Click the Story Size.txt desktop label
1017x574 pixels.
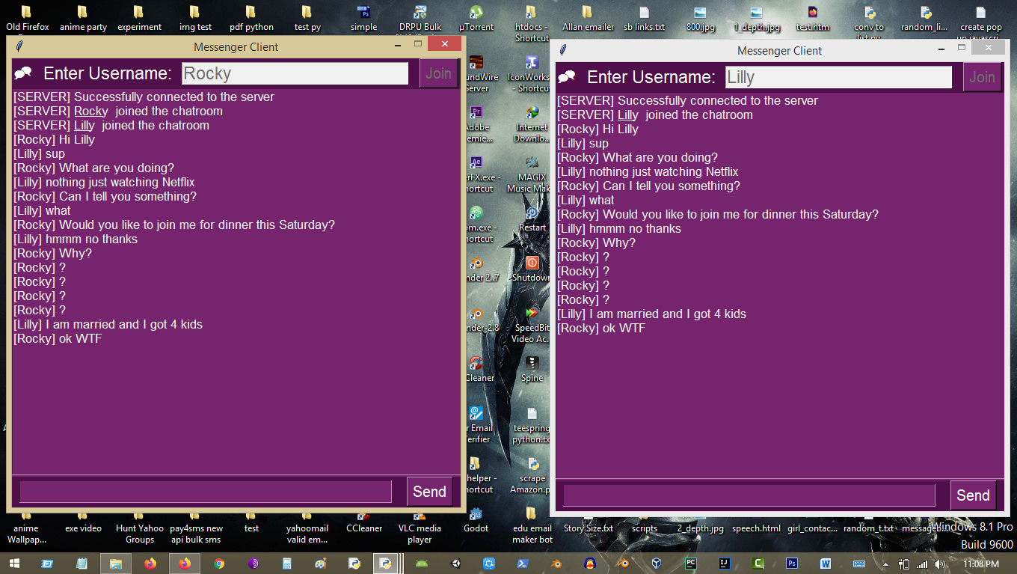tap(588, 528)
